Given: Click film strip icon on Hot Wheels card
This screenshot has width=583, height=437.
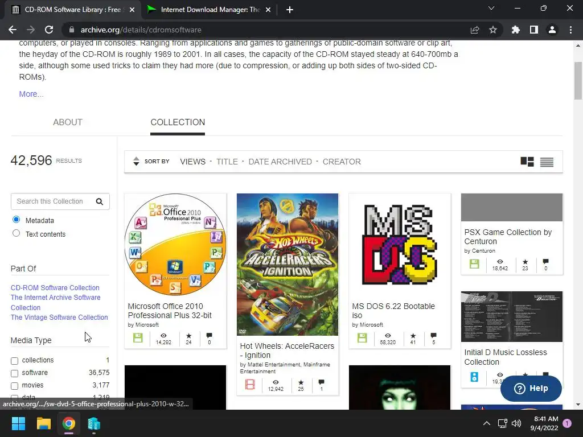Looking at the screenshot, I should coord(251,384).
